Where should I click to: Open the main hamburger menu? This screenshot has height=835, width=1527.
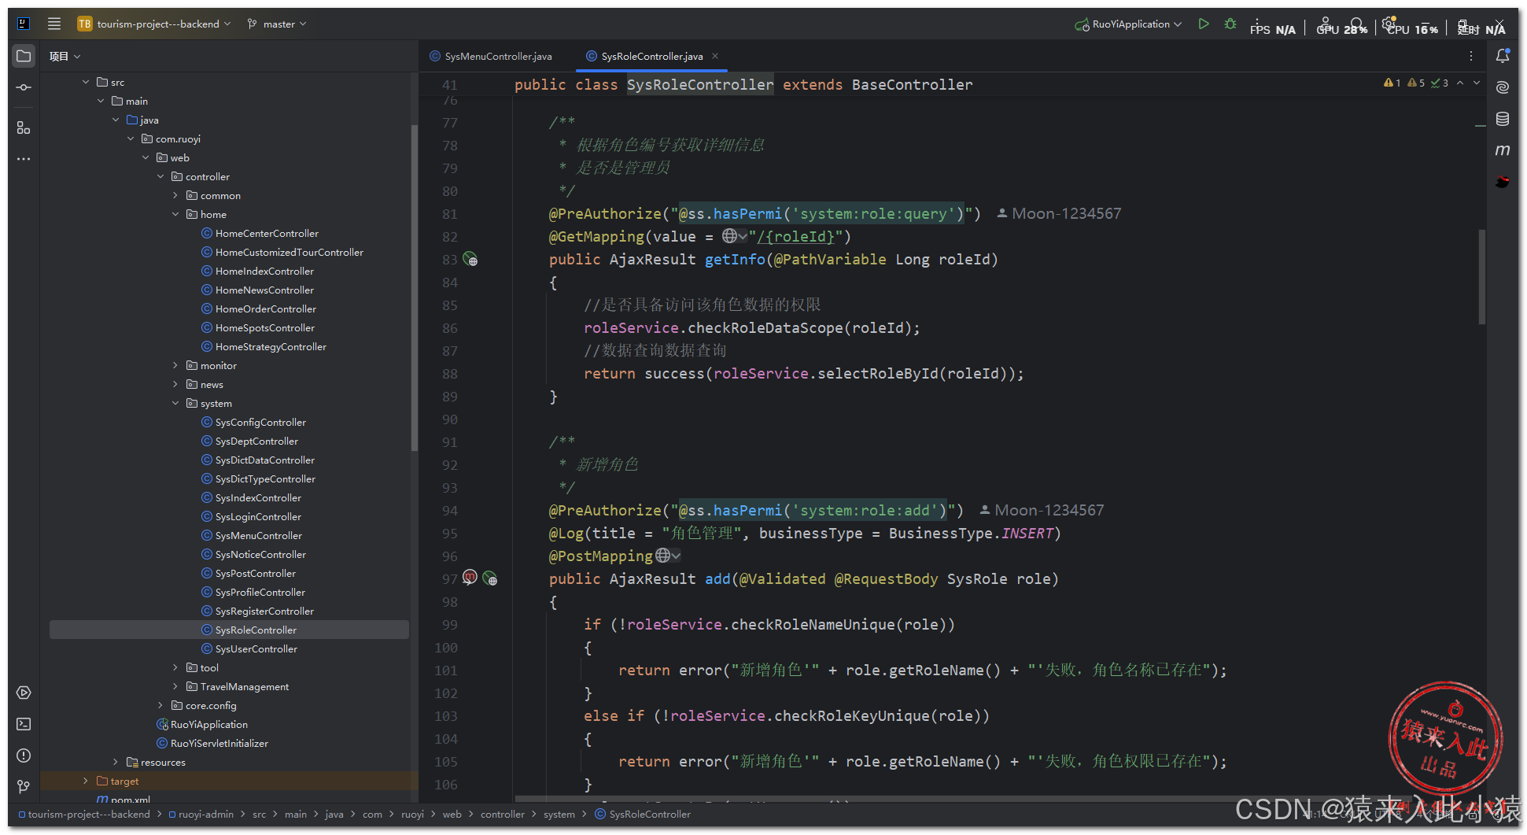[54, 24]
